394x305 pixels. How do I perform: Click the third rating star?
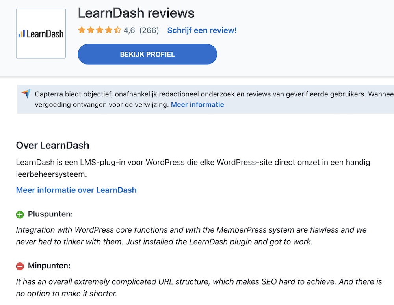coord(99,30)
